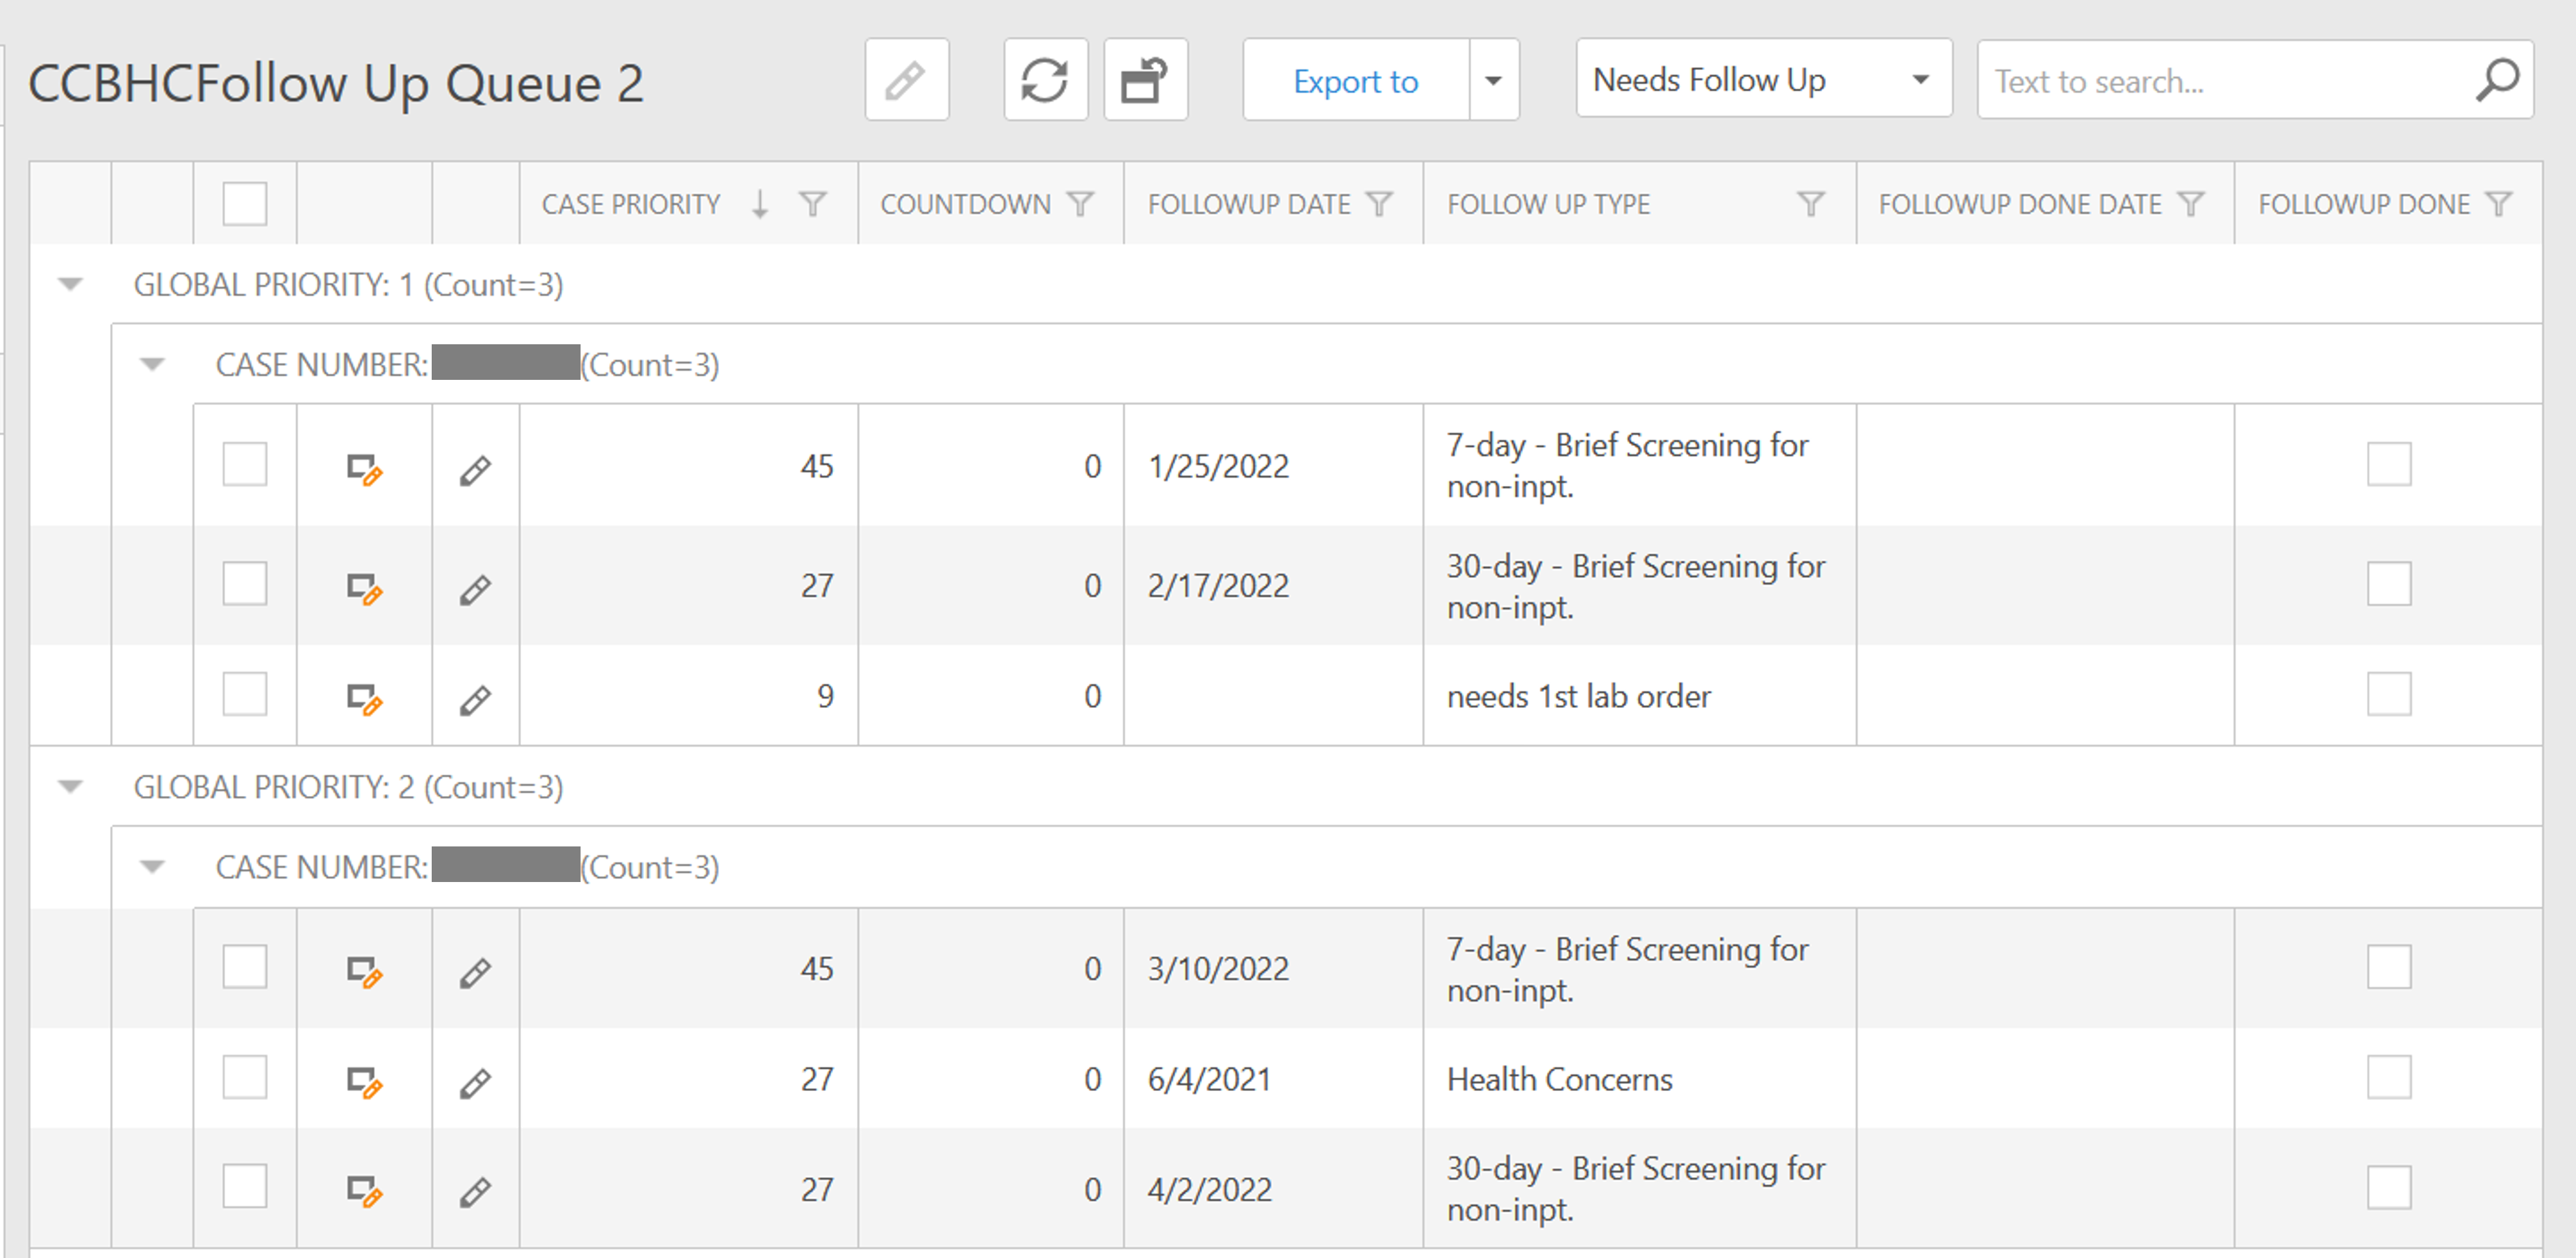Sort by the Followup Date column header
The height and width of the screenshot is (1258, 2576).
(1248, 204)
